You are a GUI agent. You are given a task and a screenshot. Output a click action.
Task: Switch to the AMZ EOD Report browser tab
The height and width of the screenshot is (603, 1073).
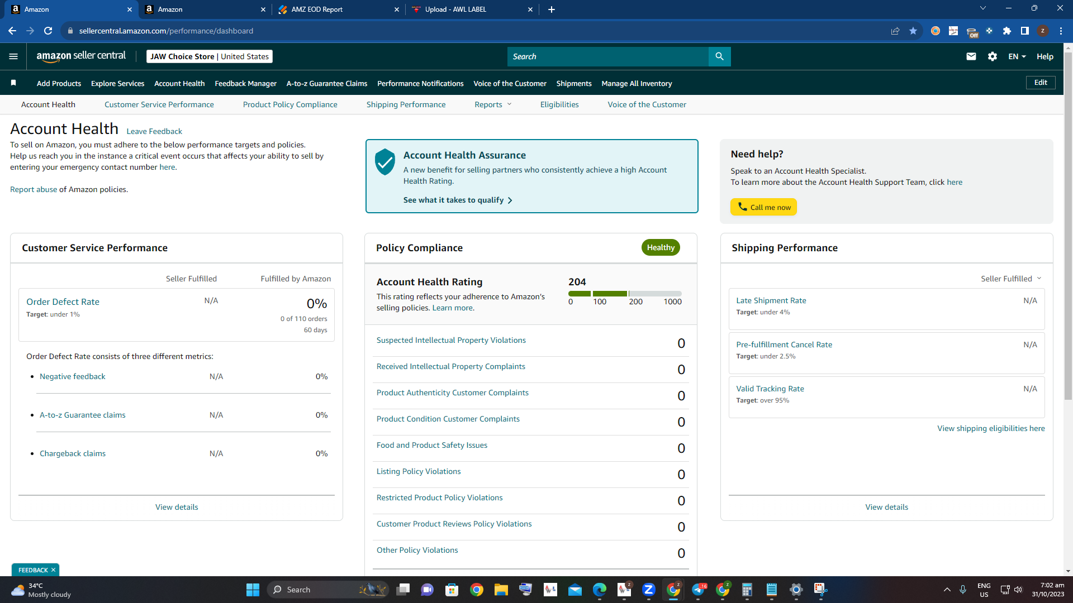click(339, 9)
